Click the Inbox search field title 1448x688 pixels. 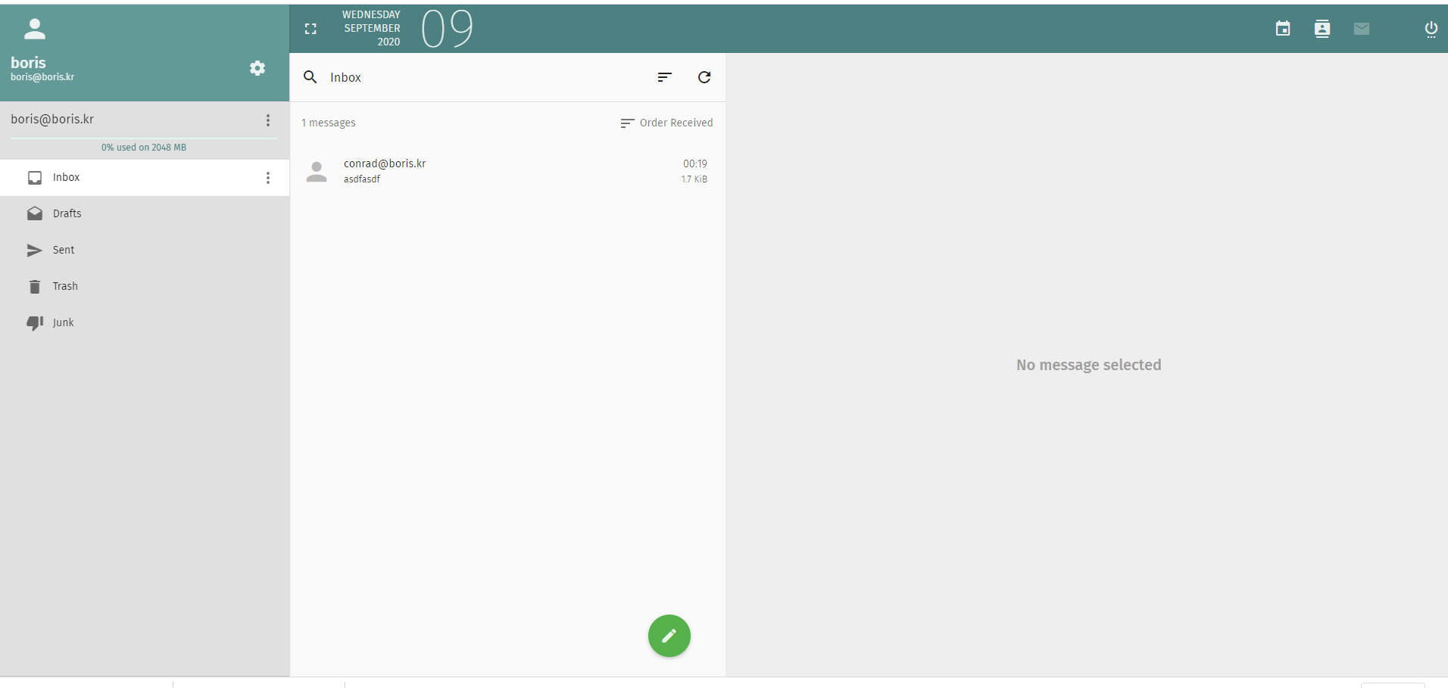[x=345, y=77]
